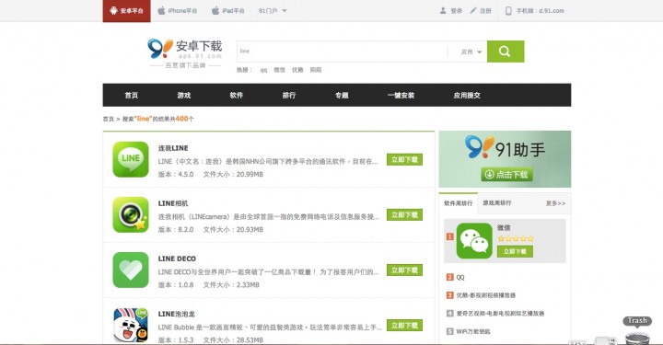Switch to iPhone平台 tab
Viewport: 663px width, 345px height.
point(177,10)
